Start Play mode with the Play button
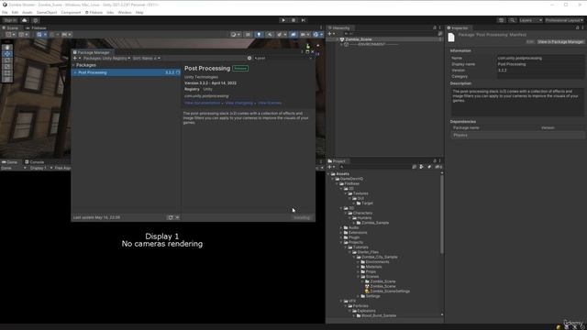This screenshot has height=330, width=587. pyautogui.click(x=283, y=20)
